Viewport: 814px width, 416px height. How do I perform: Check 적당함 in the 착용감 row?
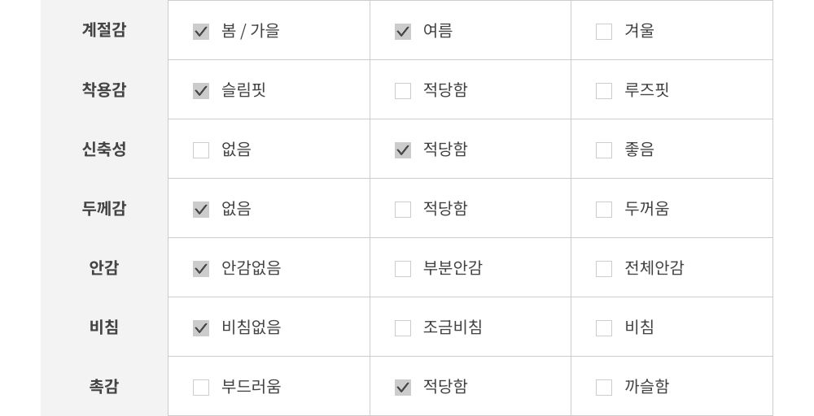403,91
